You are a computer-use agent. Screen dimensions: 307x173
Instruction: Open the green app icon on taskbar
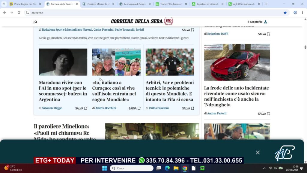(202, 168)
